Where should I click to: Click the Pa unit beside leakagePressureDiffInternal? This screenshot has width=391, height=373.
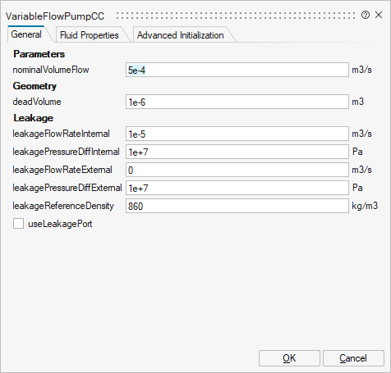click(x=357, y=152)
